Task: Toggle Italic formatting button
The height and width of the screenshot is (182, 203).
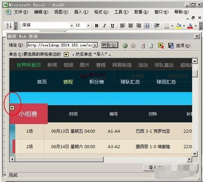Action: 104,26
